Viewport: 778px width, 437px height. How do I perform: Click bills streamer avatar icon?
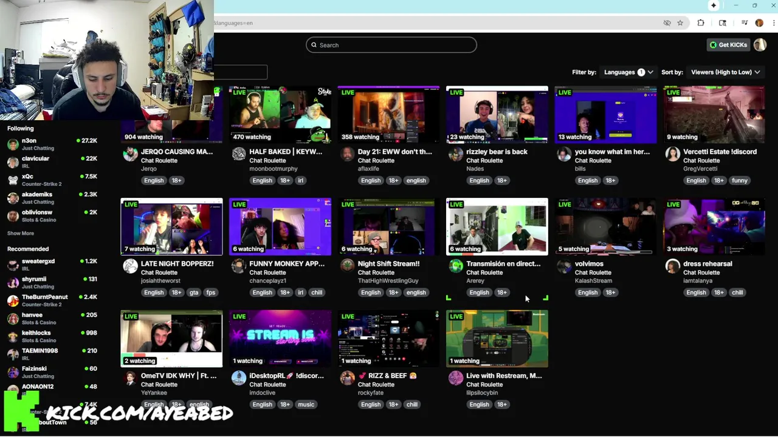[564, 154]
